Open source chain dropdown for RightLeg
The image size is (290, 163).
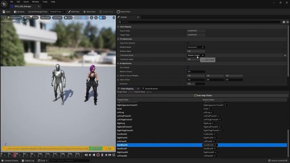[208, 123]
